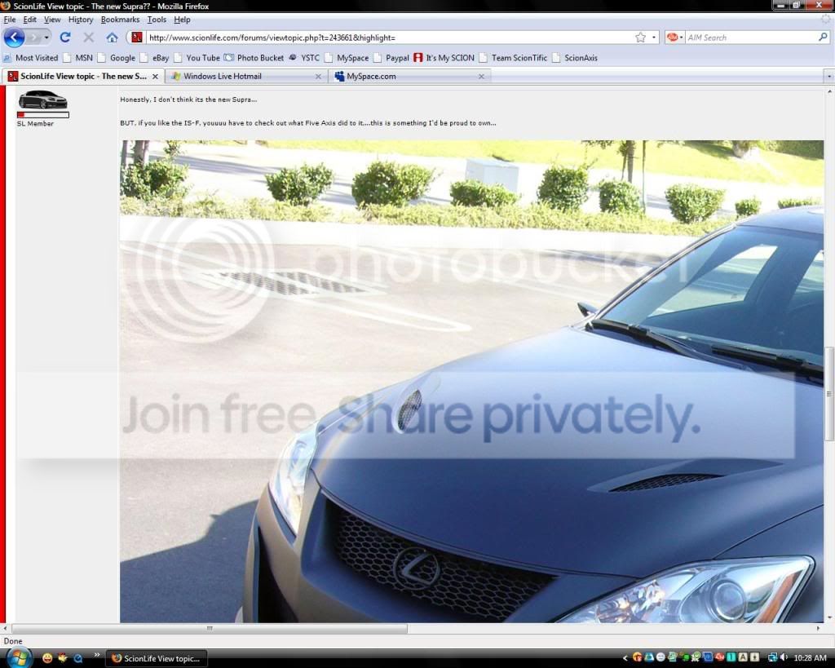Open the Tools menu
Screen dimensions: 835x668
tap(157, 20)
